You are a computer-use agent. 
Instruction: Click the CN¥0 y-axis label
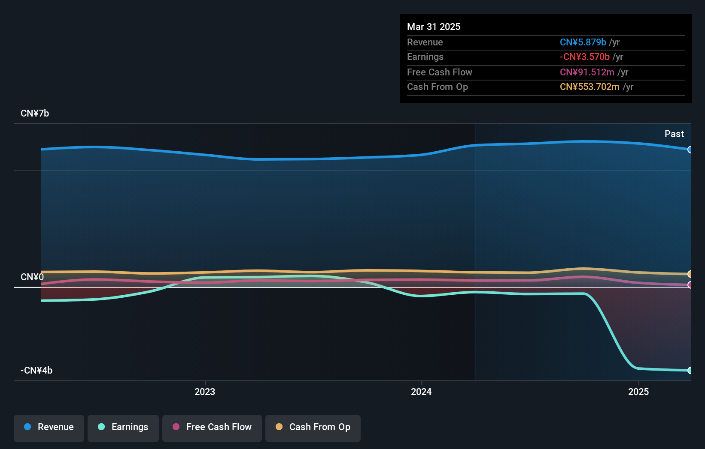pyautogui.click(x=32, y=277)
